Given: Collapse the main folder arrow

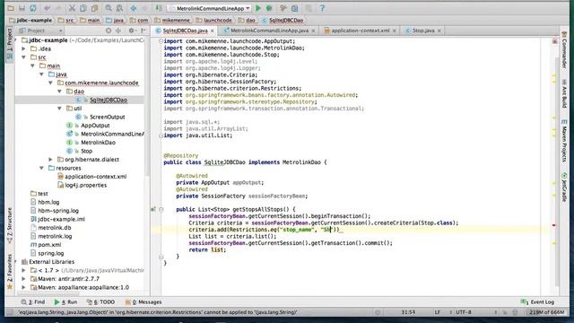Looking at the screenshot, I should coord(32,65).
